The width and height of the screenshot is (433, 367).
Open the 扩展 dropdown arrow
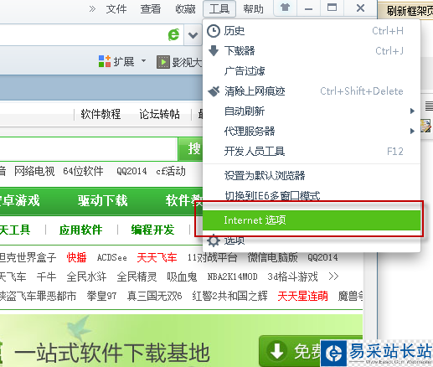(143, 60)
